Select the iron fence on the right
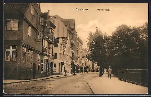 coord(133,78)
